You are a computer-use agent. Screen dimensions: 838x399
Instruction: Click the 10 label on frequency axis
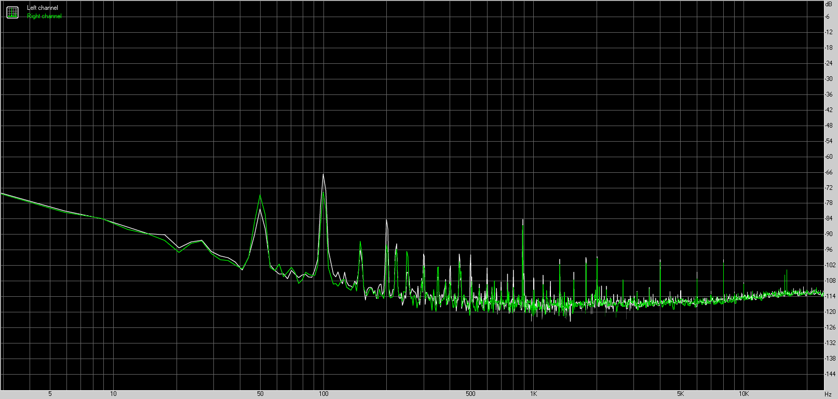(x=113, y=394)
